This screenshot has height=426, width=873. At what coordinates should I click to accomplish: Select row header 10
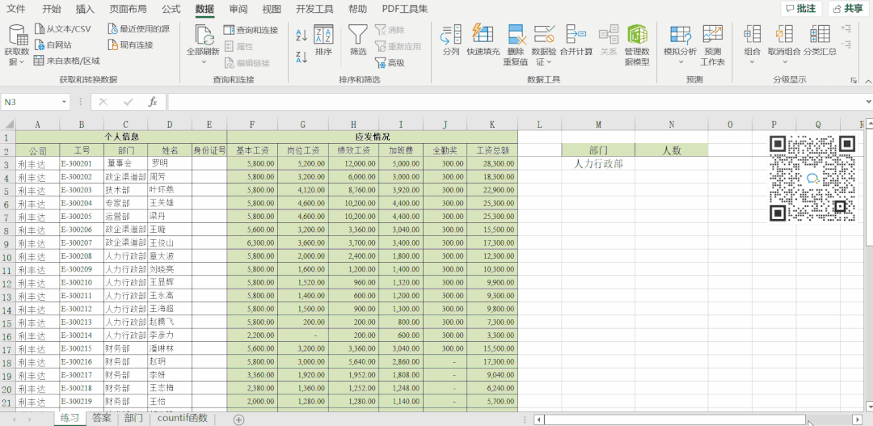tap(8, 257)
